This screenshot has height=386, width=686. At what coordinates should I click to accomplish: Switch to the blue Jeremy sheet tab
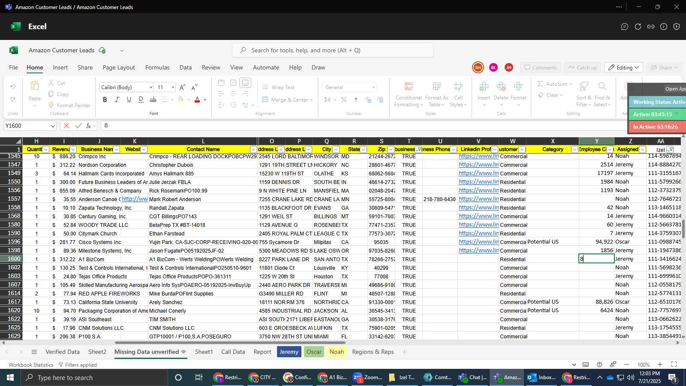point(289,352)
